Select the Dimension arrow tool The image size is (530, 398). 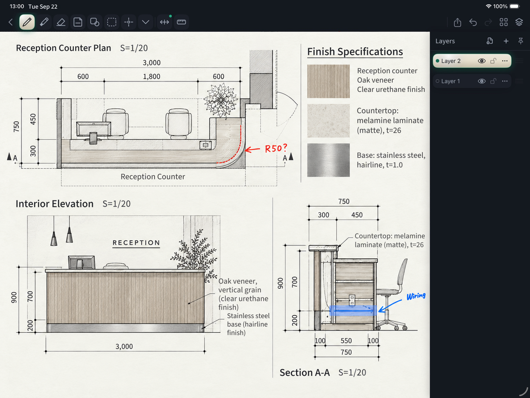tap(165, 22)
